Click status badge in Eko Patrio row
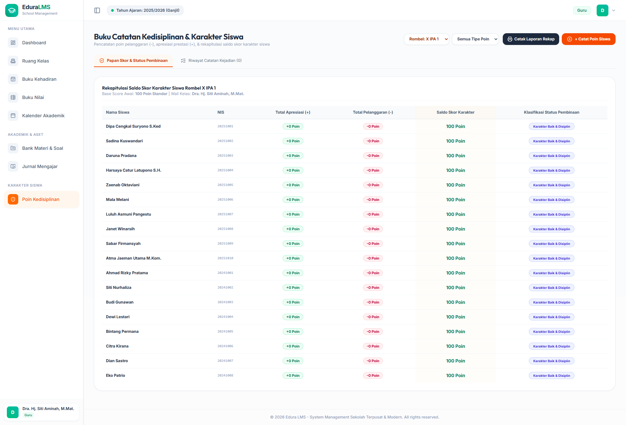626x425 pixels. coord(552,375)
